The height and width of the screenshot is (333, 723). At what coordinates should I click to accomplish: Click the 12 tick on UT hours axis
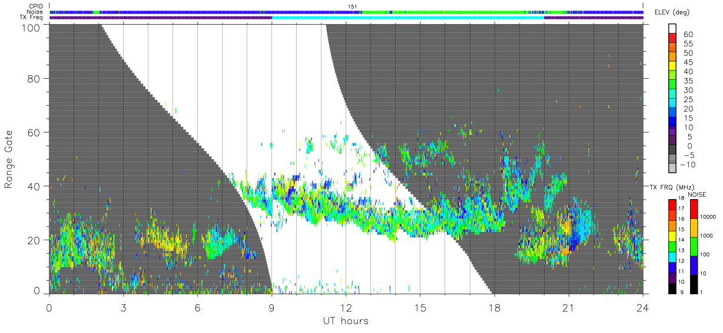346,308
